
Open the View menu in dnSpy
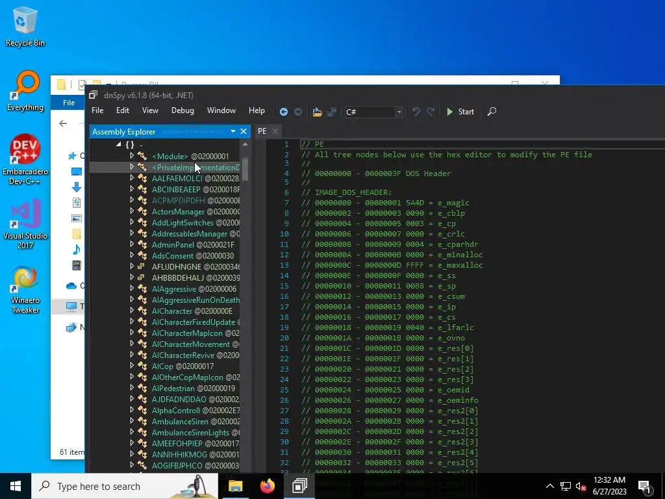[150, 110]
